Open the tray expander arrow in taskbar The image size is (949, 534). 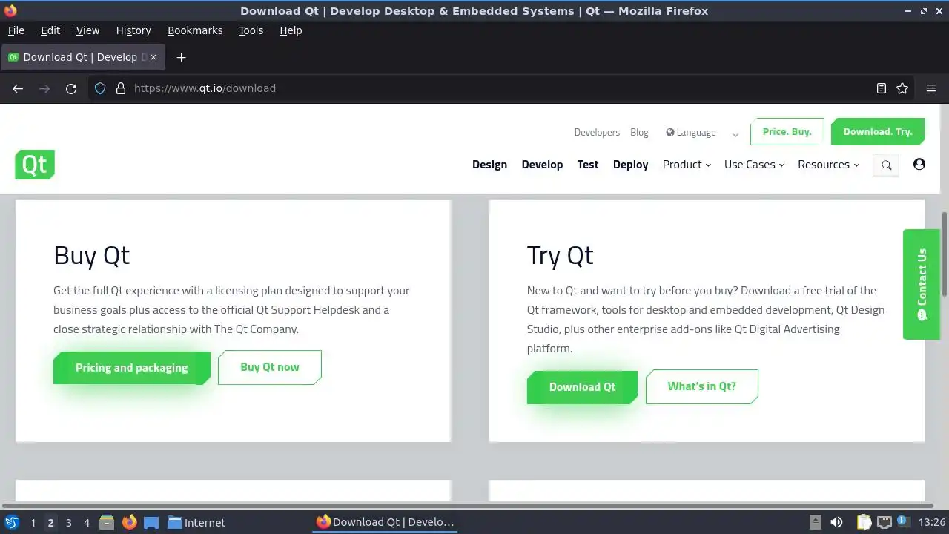click(x=815, y=522)
